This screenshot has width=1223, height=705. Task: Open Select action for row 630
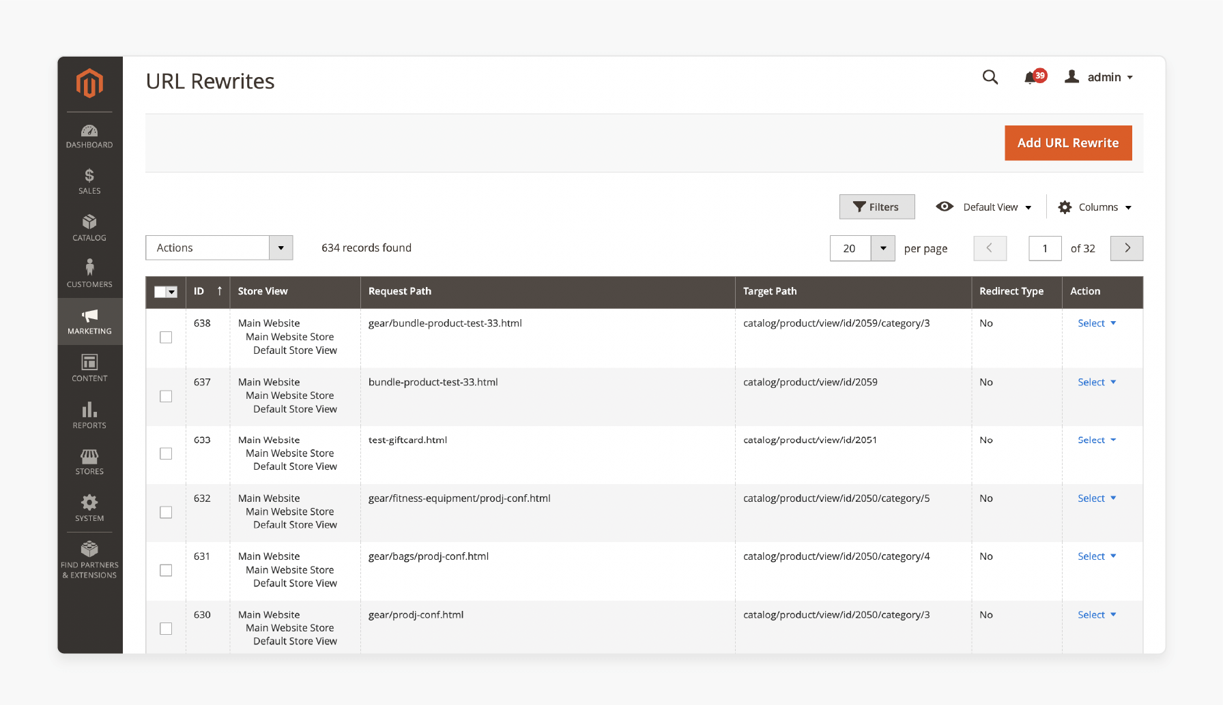pyautogui.click(x=1097, y=615)
